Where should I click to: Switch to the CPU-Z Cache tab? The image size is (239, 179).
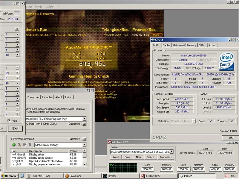(166, 45)
